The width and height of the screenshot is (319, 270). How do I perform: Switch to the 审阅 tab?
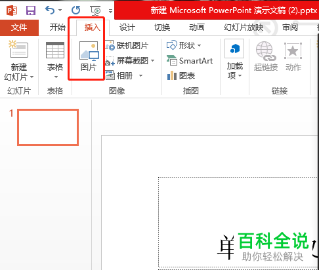pos(290,28)
